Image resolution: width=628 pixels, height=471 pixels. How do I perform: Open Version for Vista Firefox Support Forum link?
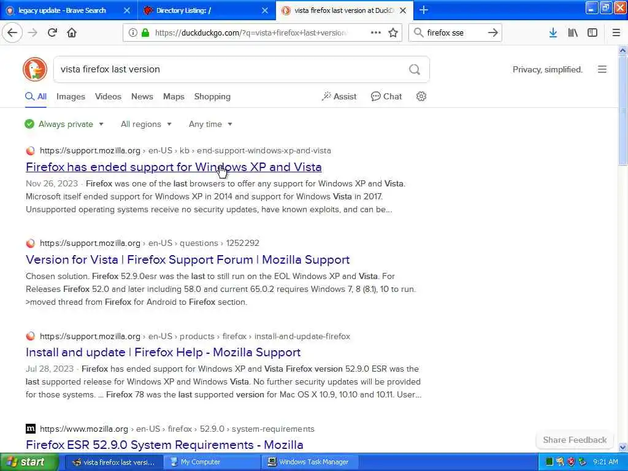point(188,259)
